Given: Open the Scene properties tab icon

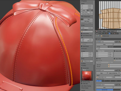Looking at the screenshot, I should tap(103, 33).
